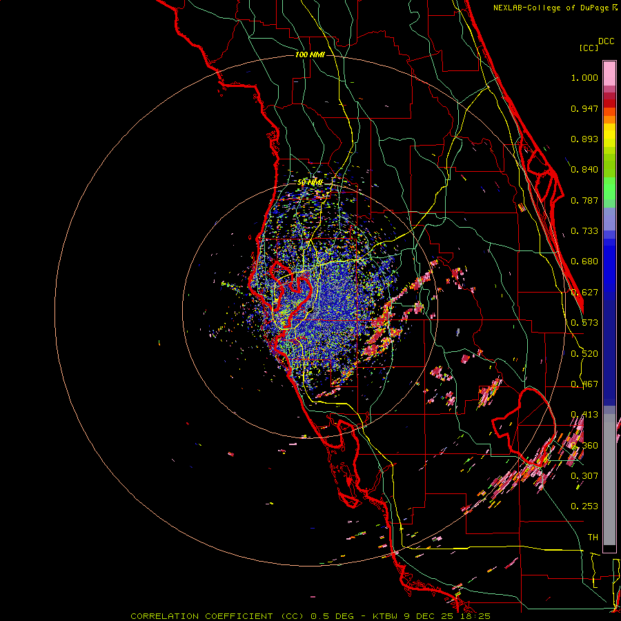621x621 pixels.
Task: Click the 0.307 scale value
Action: 584,476
